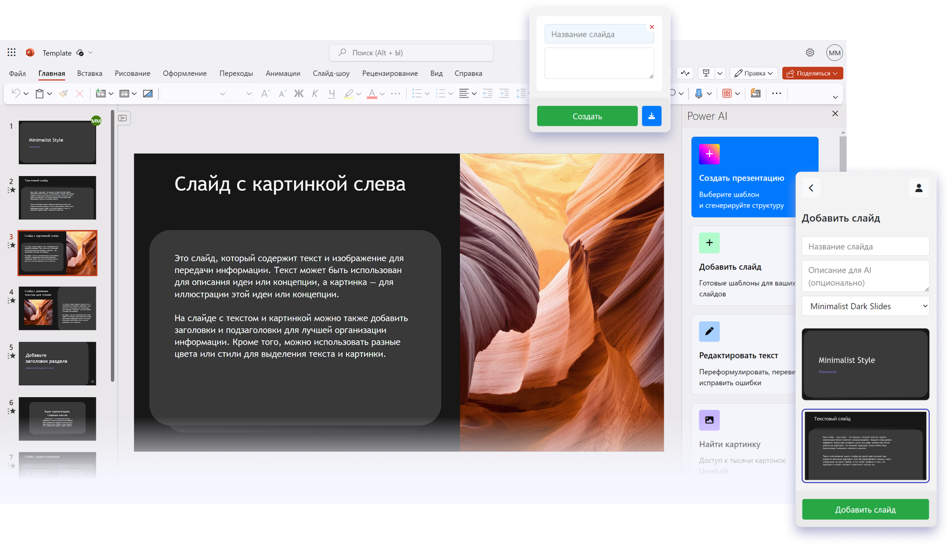Click the increase indent icon
Image resolution: width=950 pixels, height=546 pixels.
point(504,93)
